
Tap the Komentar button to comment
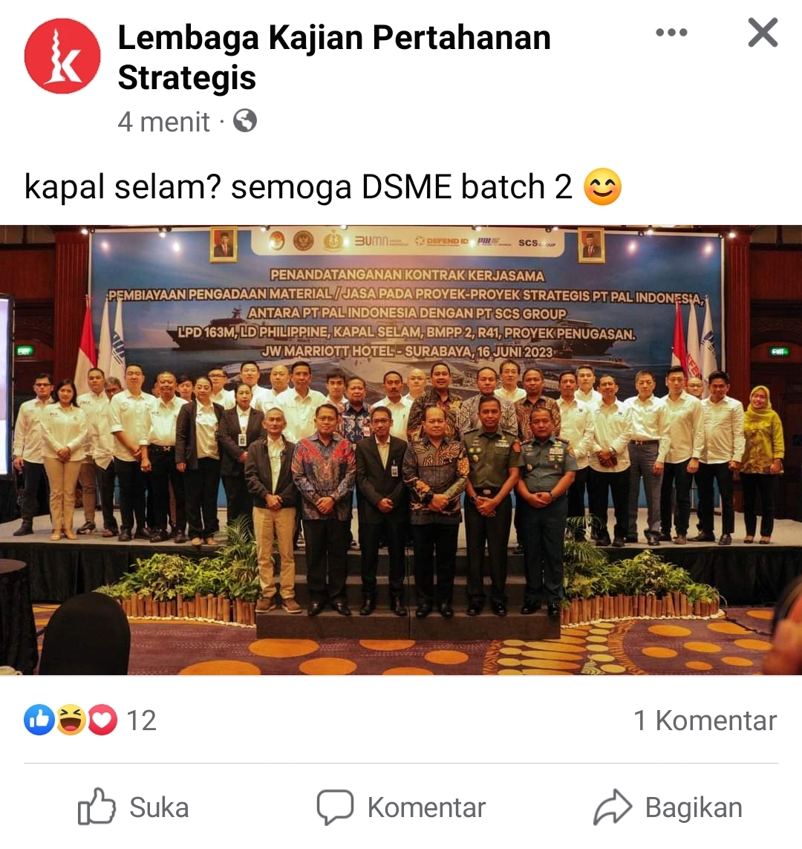401,807
